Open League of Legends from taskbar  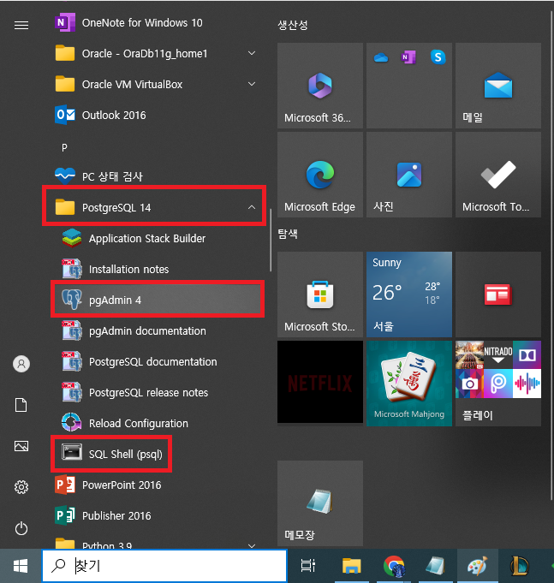click(520, 566)
